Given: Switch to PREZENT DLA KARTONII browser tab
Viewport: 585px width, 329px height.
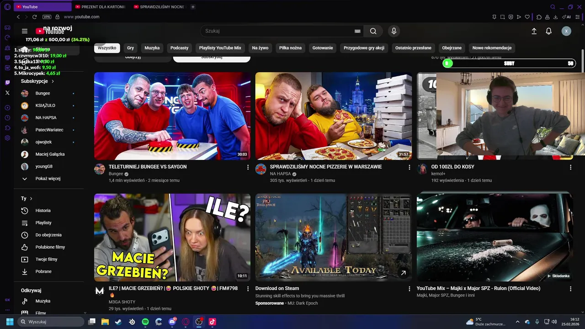Looking at the screenshot, I should click(101, 7).
